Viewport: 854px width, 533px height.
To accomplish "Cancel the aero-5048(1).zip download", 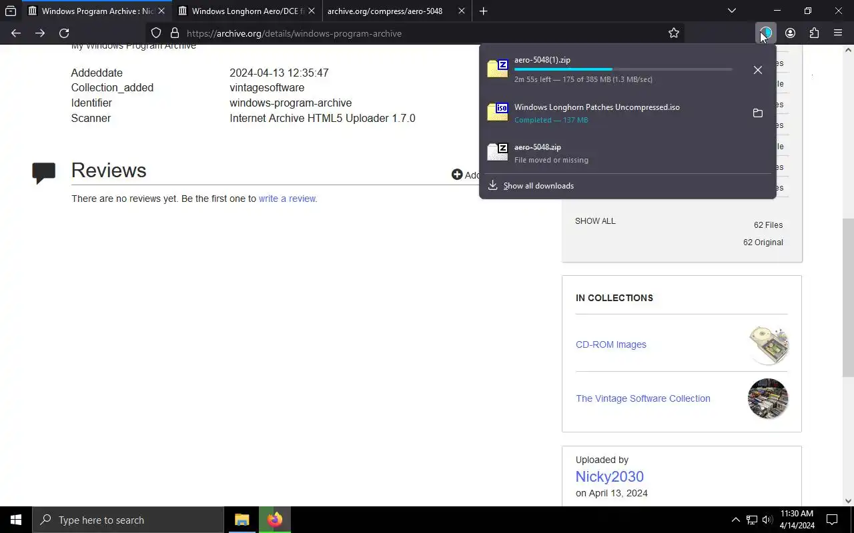I will [758, 70].
